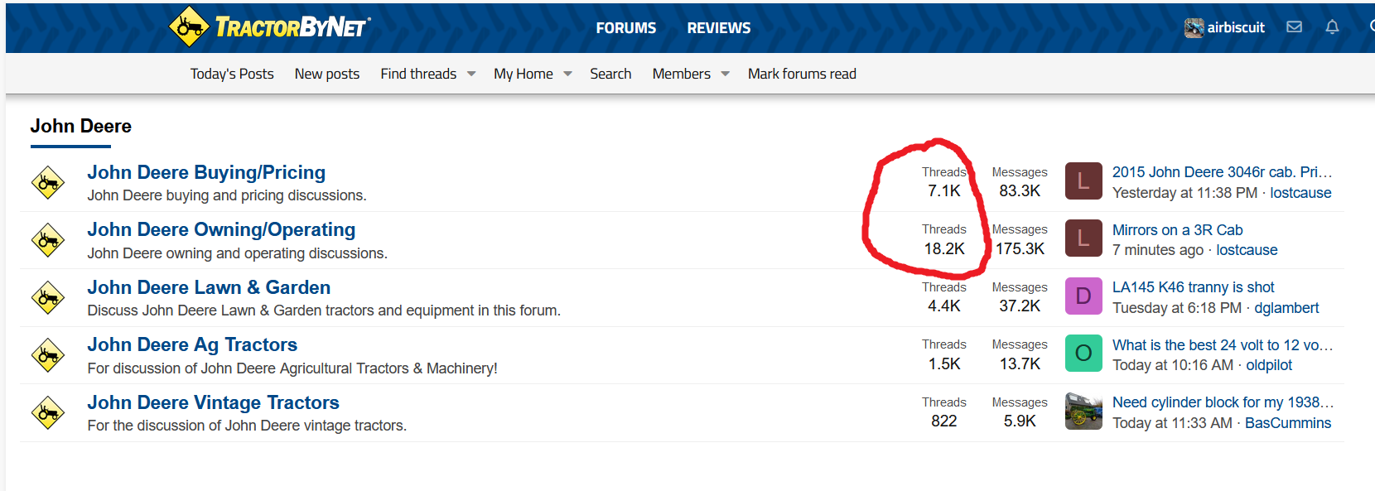Click the green O avatar for oldpilot
The image size is (1375, 491).
point(1083,354)
